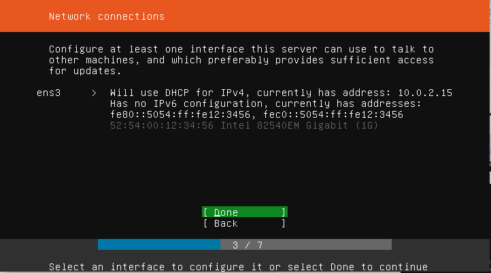The width and height of the screenshot is (491, 273).
Task: Click the "3 / 7" step indicator
Action: coord(243,244)
